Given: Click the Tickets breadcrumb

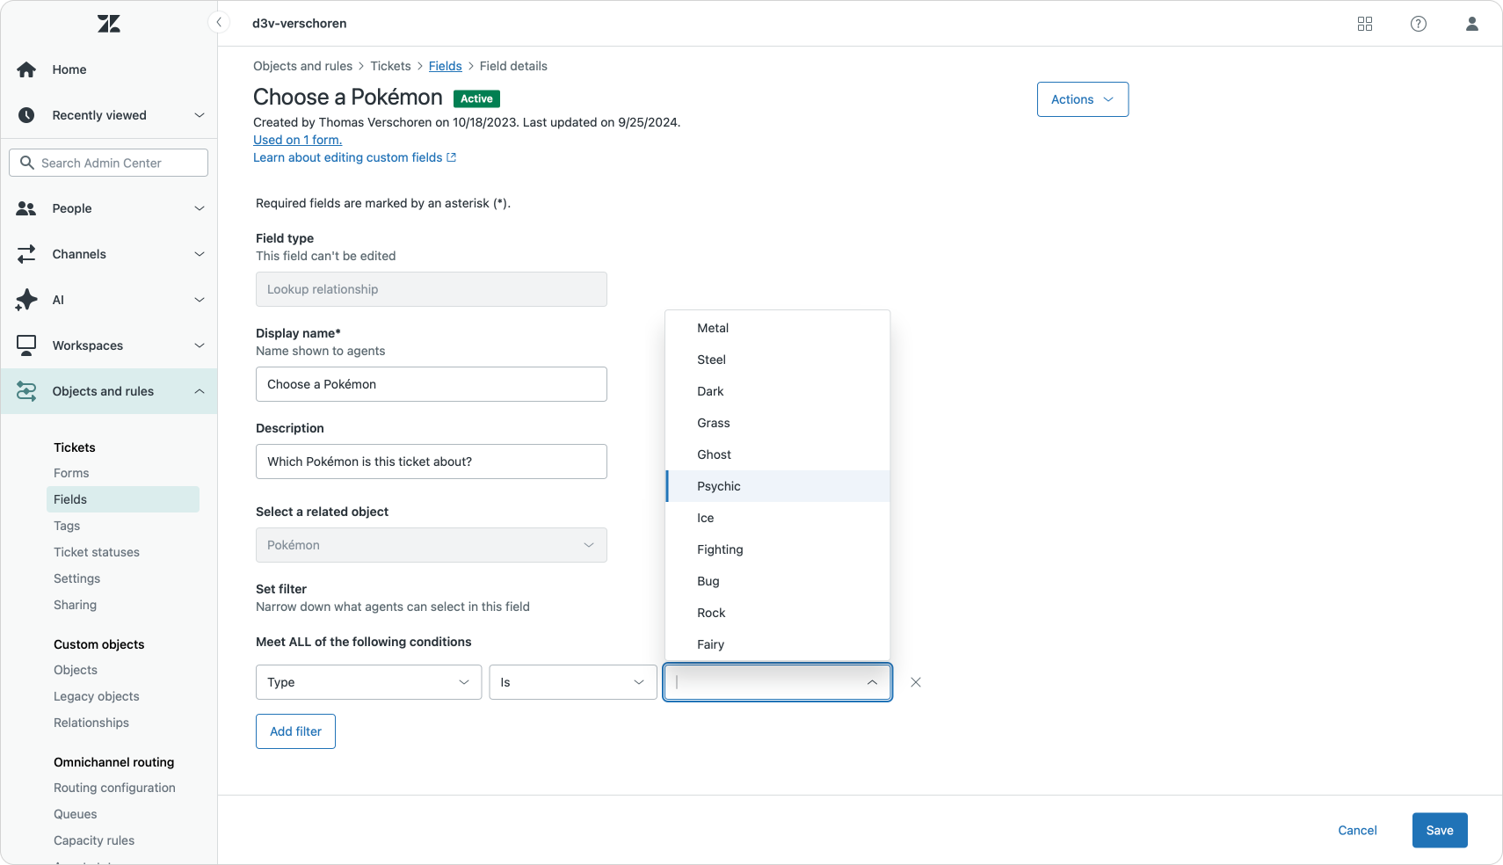Looking at the screenshot, I should 390,66.
